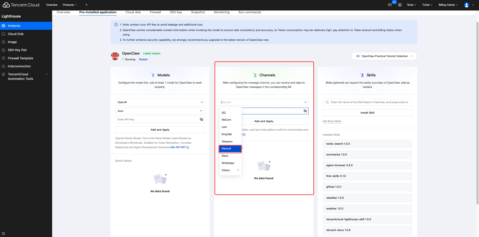479x237 pixels.
Task: Switch to the Firewall tab
Action: point(155,12)
